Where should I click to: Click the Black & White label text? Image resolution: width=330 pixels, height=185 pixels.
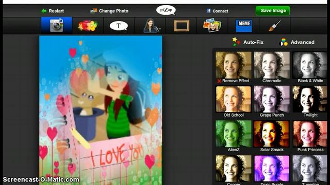point(310,81)
